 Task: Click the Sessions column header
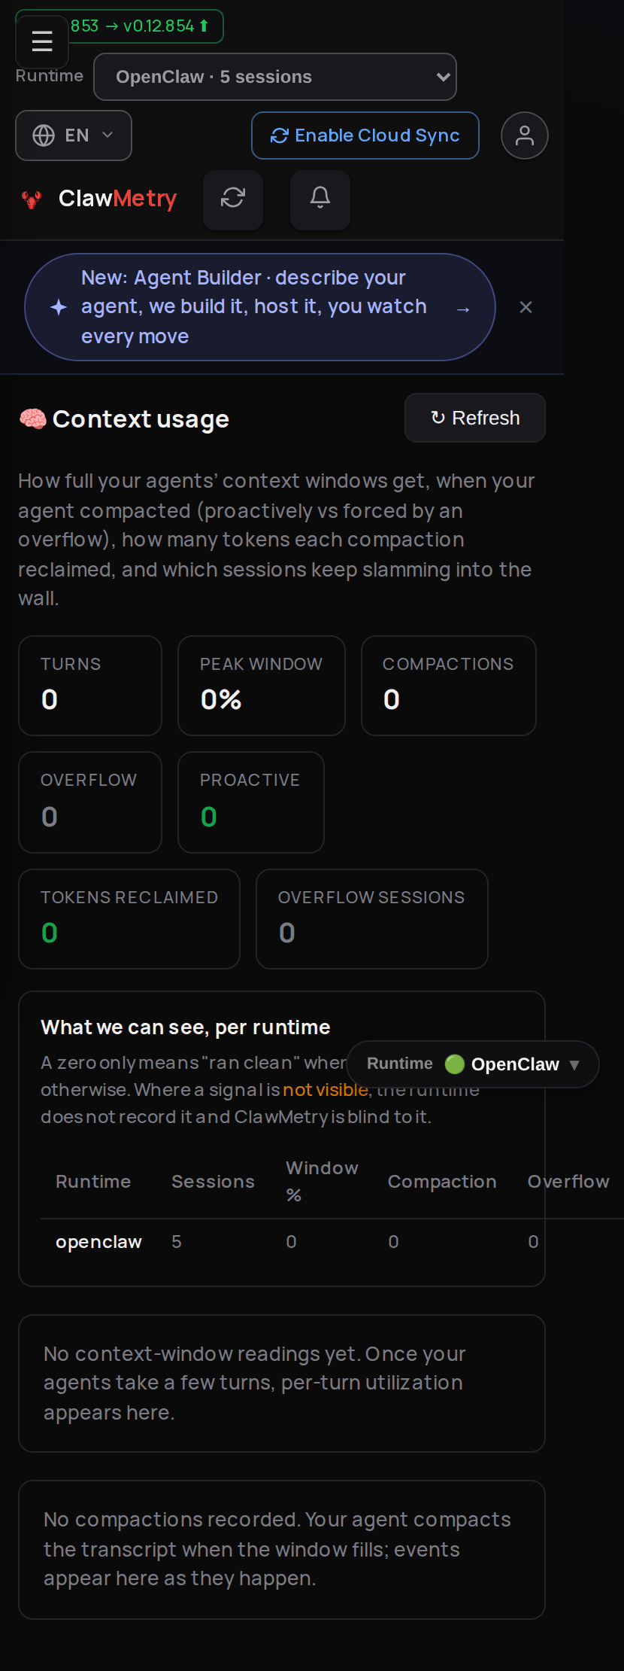coord(213,1182)
